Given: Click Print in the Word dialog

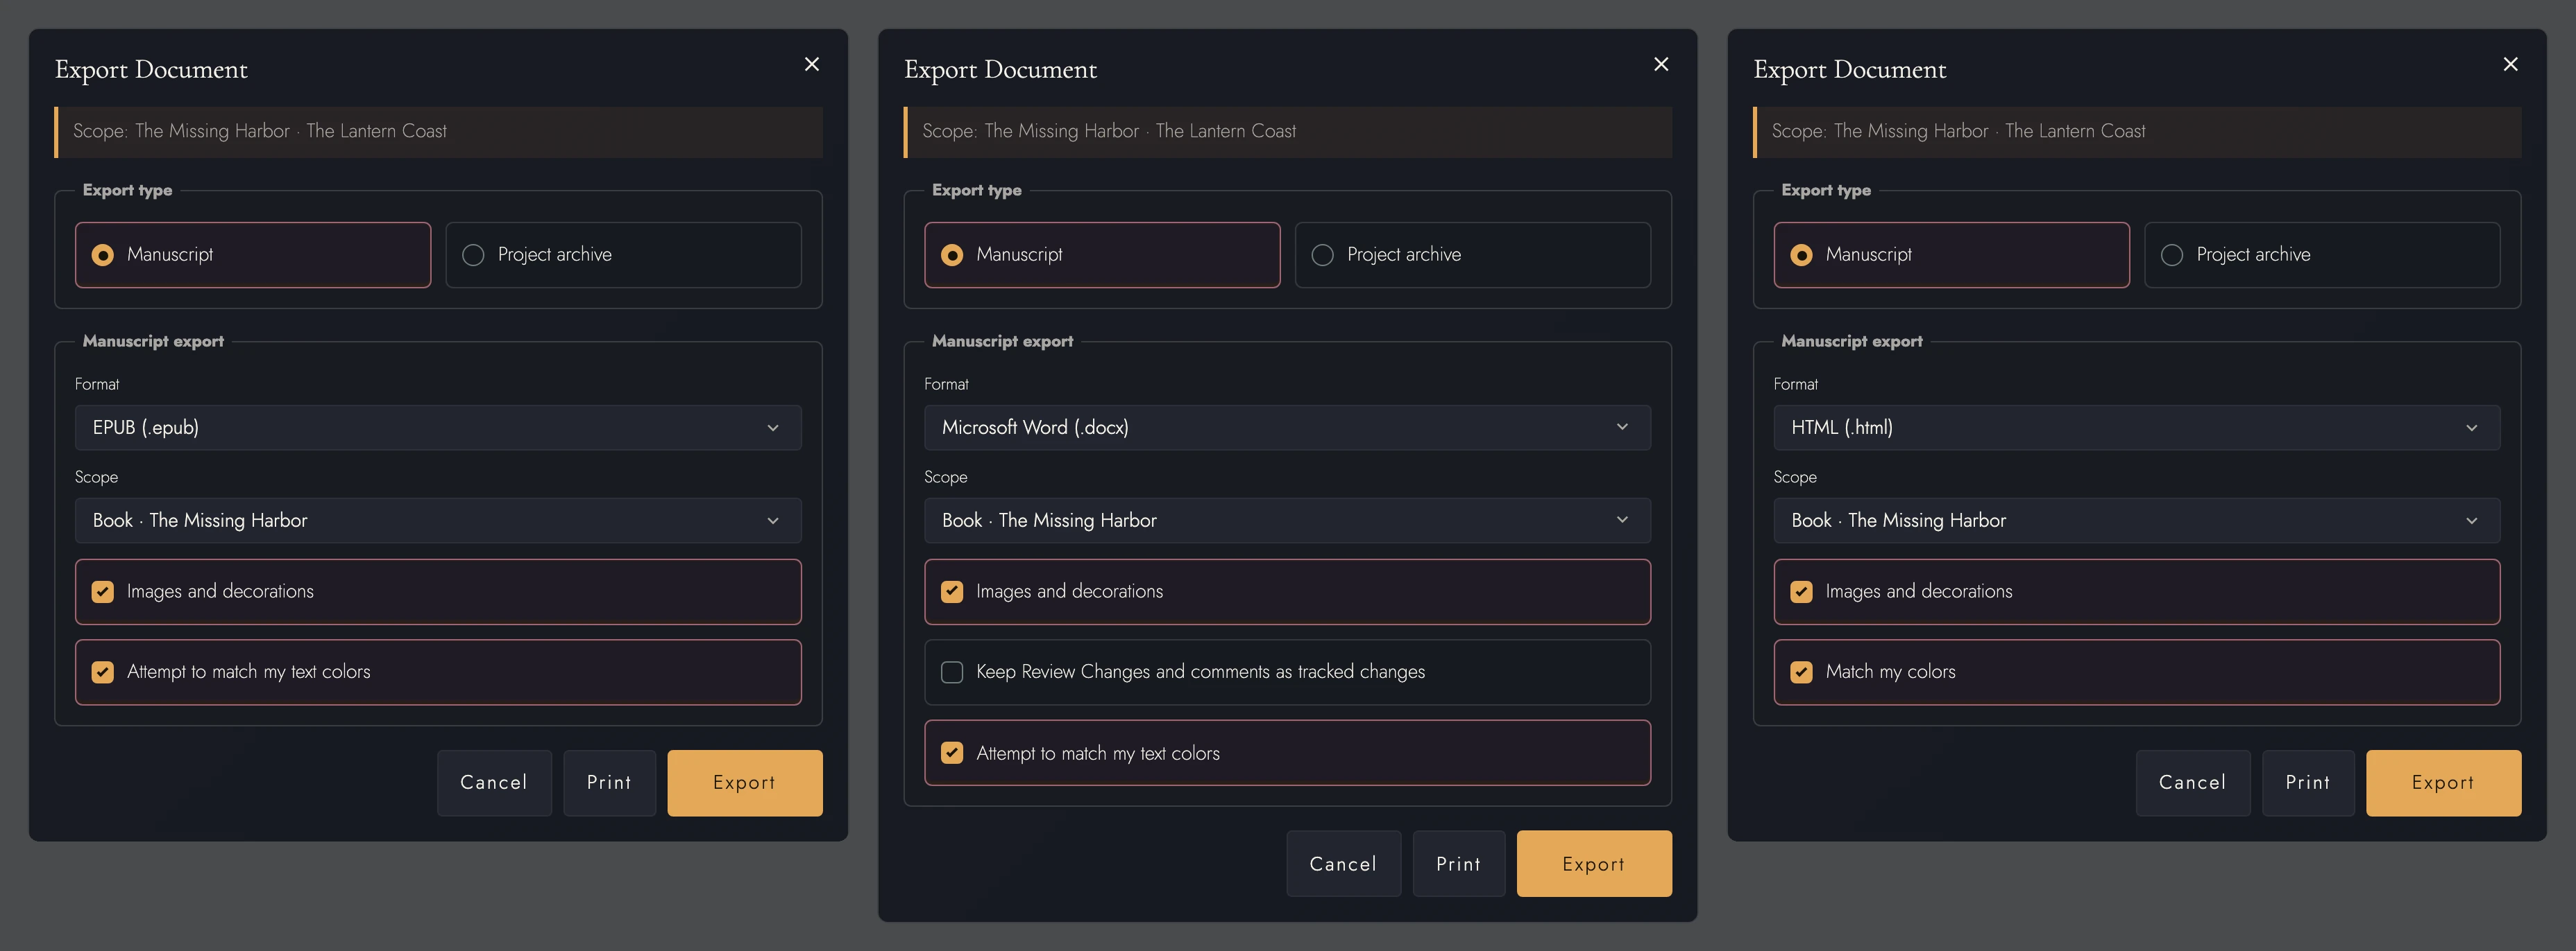Looking at the screenshot, I should pos(1458,863).
